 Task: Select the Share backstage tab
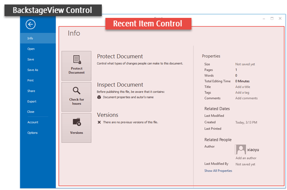point(38,91)
